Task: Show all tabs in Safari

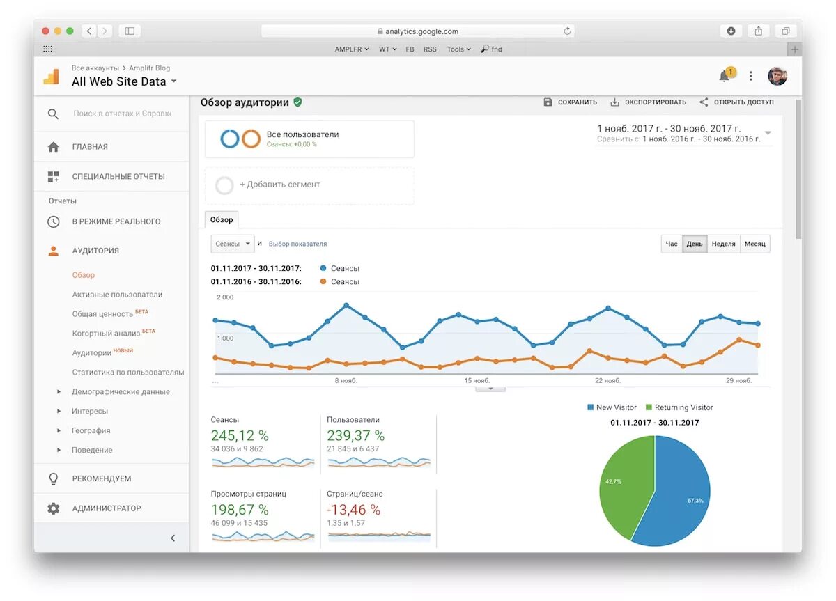Action: point(785,31)
